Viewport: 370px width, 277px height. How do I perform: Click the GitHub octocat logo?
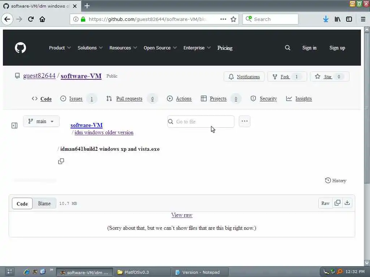21,48
